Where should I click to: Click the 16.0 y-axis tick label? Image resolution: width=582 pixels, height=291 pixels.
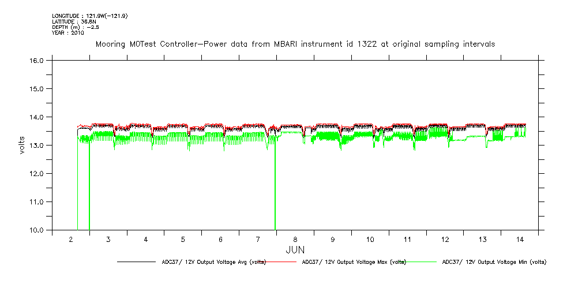point(38,60)
